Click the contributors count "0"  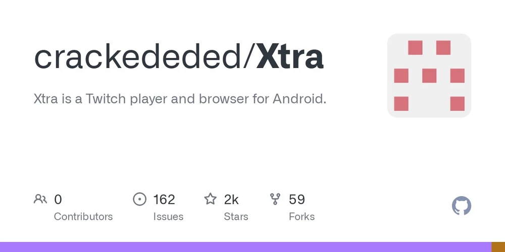tap(58, 200)
